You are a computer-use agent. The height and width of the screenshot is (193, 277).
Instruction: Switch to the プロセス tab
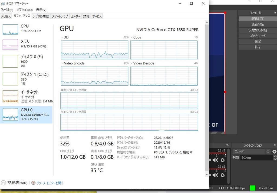point(6,16)
